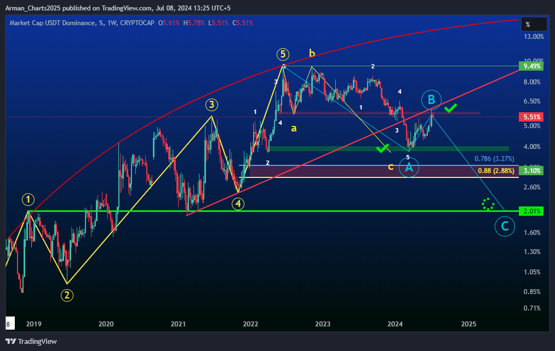Screen dimensions: 555x351
Task: Click the 2024 label on time axis
Action: [395, 324]
